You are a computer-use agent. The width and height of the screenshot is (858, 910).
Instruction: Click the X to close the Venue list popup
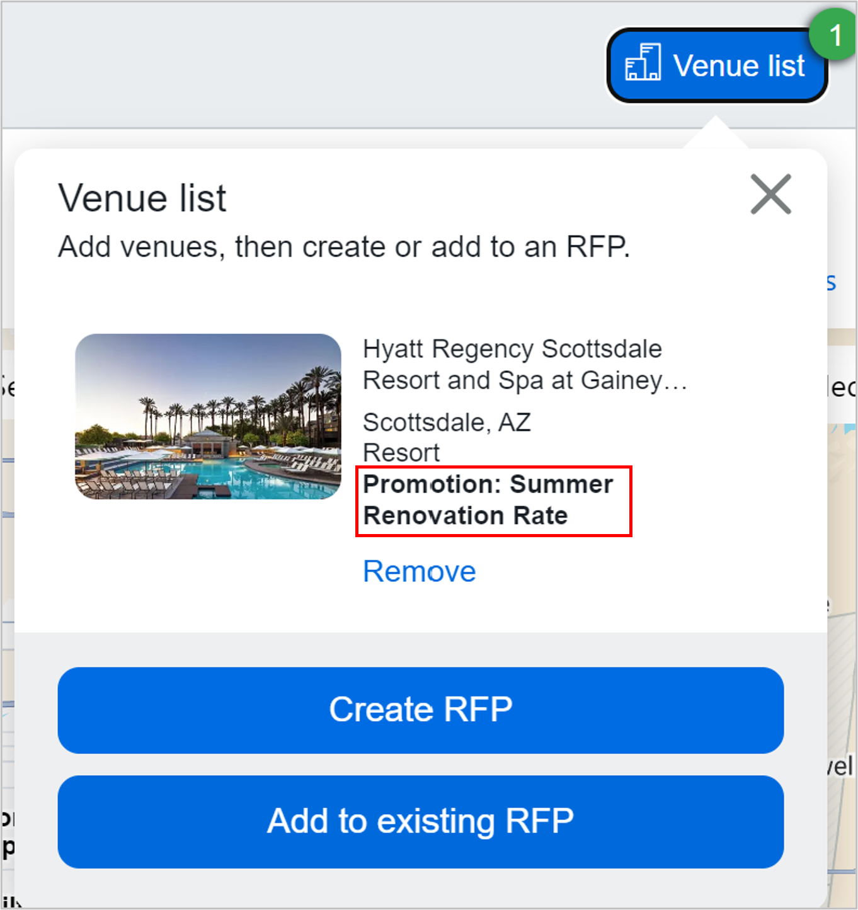pyautogui.click(x=770, y=195)
